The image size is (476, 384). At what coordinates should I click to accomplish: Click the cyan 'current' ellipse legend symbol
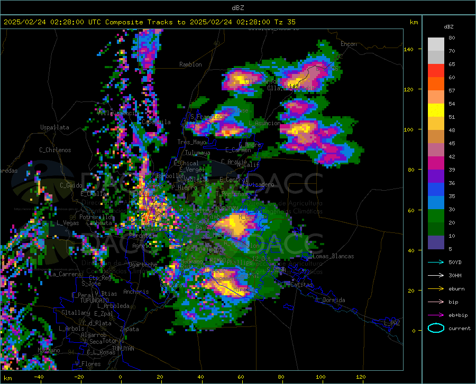[x=436, y=328]
